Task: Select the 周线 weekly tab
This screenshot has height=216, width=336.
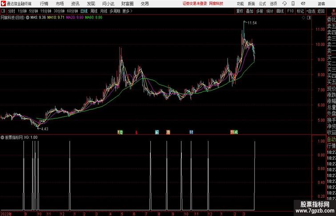Action: pos(94,11)
